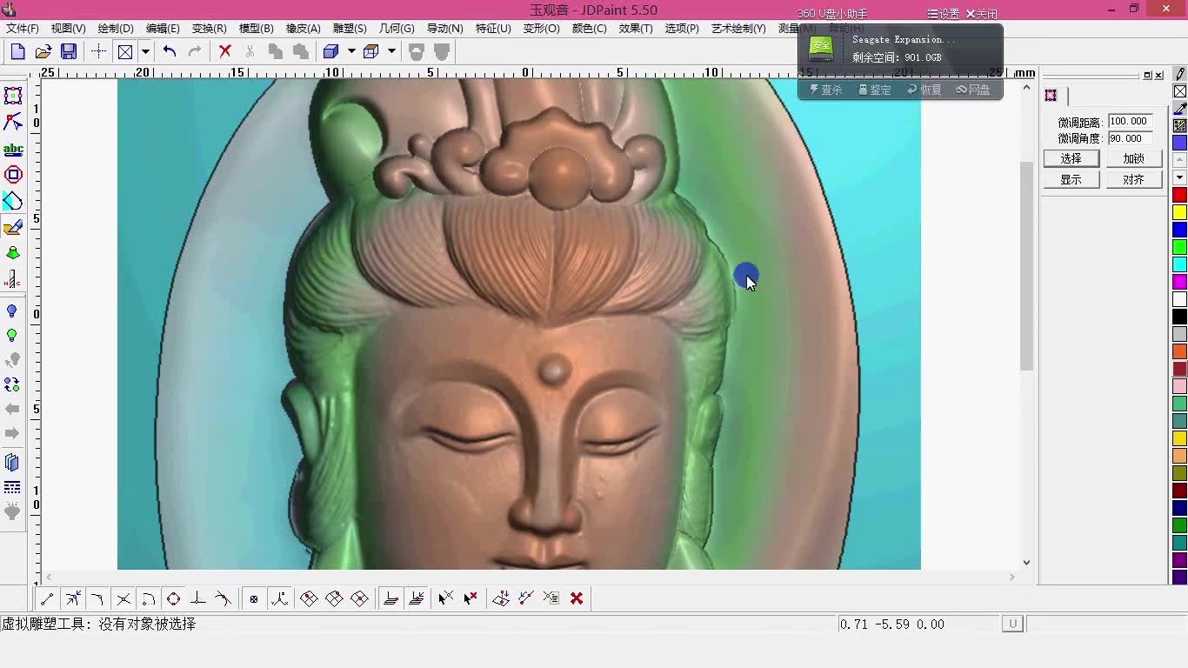Click the green cone sculpt tool icon
Image resolution: width=1188 pixels, height=668 pixels.
click(13, 253)
